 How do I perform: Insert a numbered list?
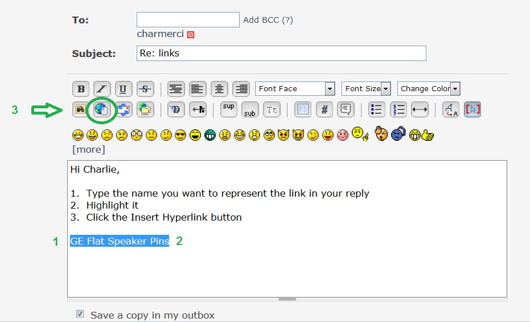[398, 109]
